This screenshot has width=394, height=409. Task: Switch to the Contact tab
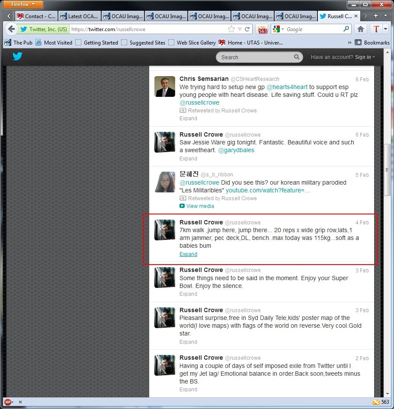[x=36, y=16]
